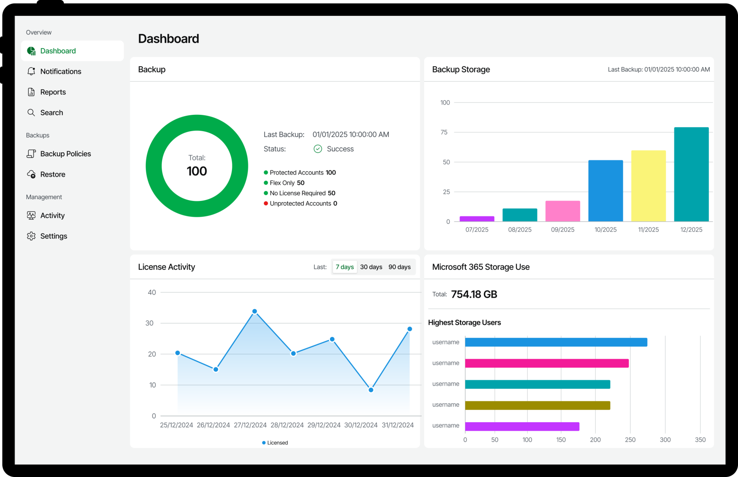
Task: Open Reports via its document icon
Action: pos(31,92)
